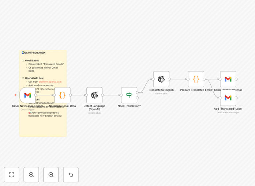Click the 'Add to n8n credentials' text
Viewport: 255px width, 186px height.
(41, 85)
